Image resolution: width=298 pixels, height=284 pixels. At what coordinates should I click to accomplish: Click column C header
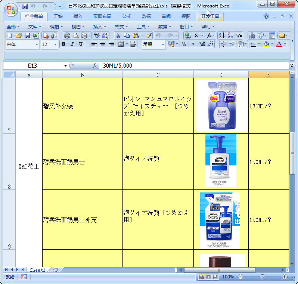point(158,75)
